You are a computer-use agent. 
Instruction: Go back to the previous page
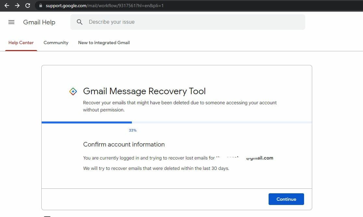(7, 6)
